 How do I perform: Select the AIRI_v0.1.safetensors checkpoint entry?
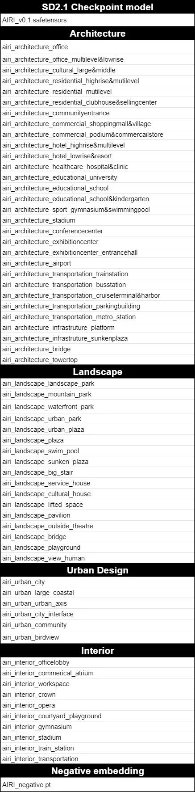pyautogui.click(x=97, y=21)
